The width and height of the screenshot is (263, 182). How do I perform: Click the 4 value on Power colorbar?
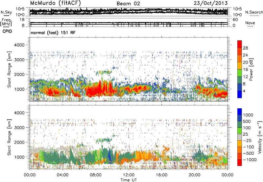[x=244, y=91]
